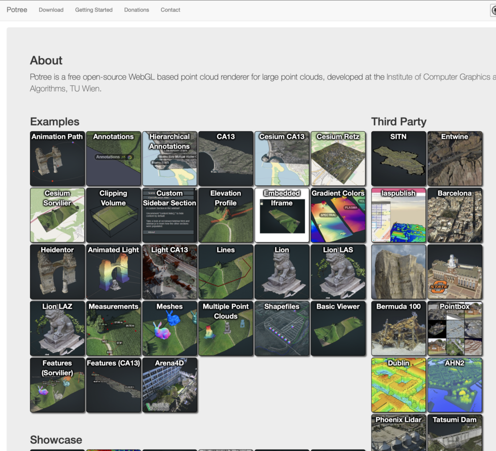Open the Pointbox third party demo
The image size is (496, 451).
pos(455,328)
